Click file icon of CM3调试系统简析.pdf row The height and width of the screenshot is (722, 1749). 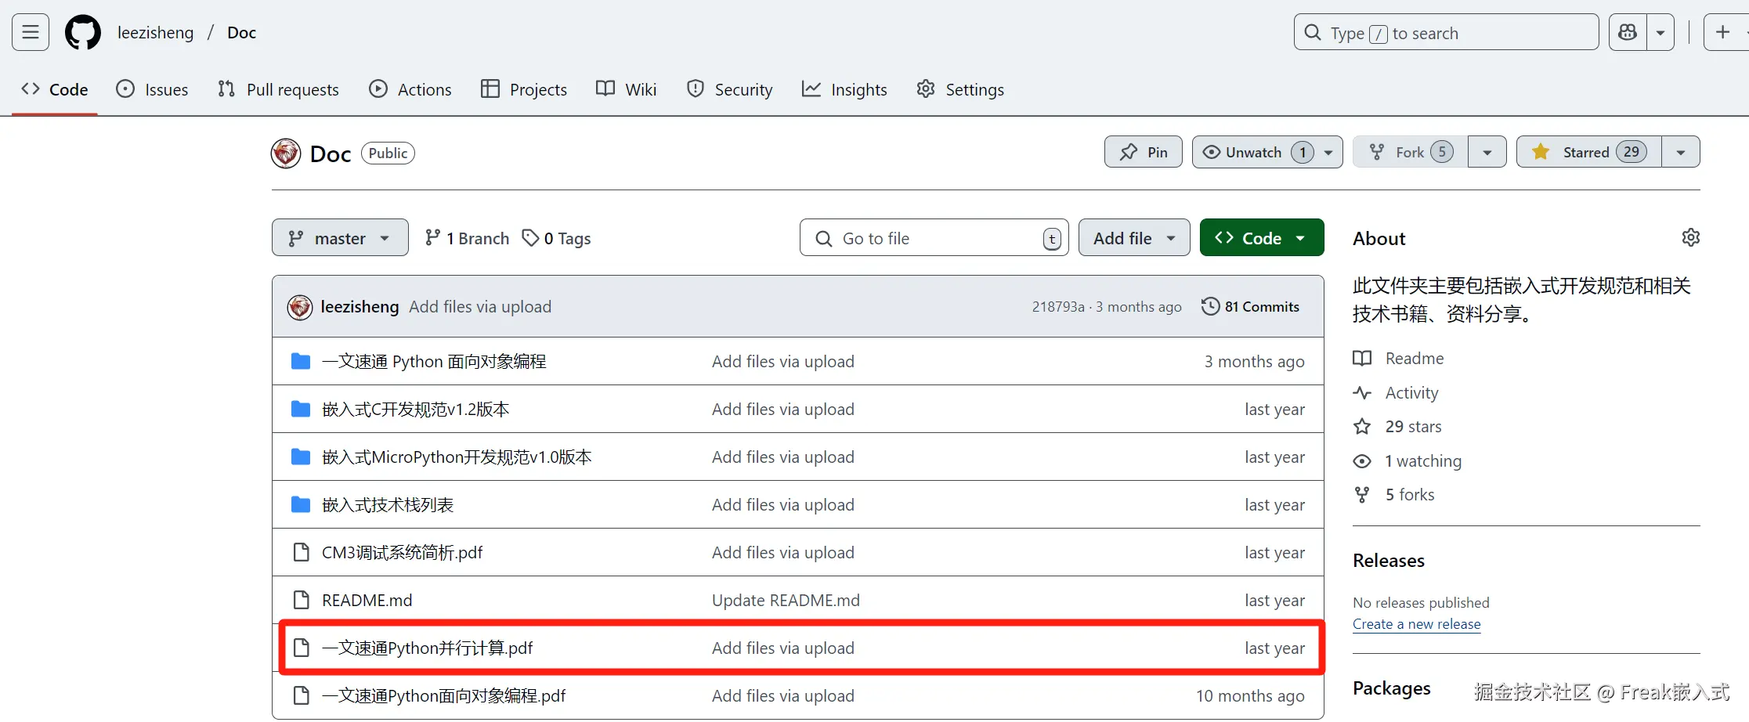(301, 553)
